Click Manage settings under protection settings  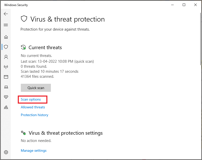[x=34, y=150]
